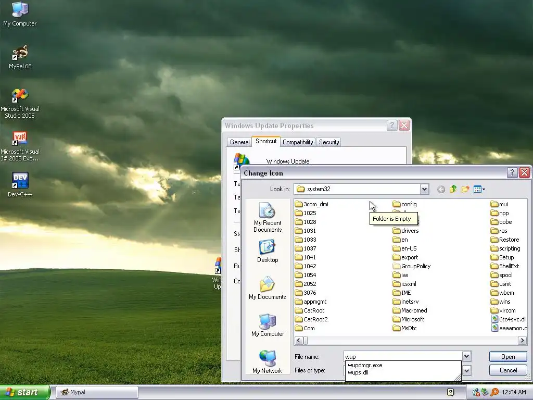Create a new folder

point(465,189)
